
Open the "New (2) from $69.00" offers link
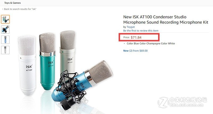[x=136, y=50]
